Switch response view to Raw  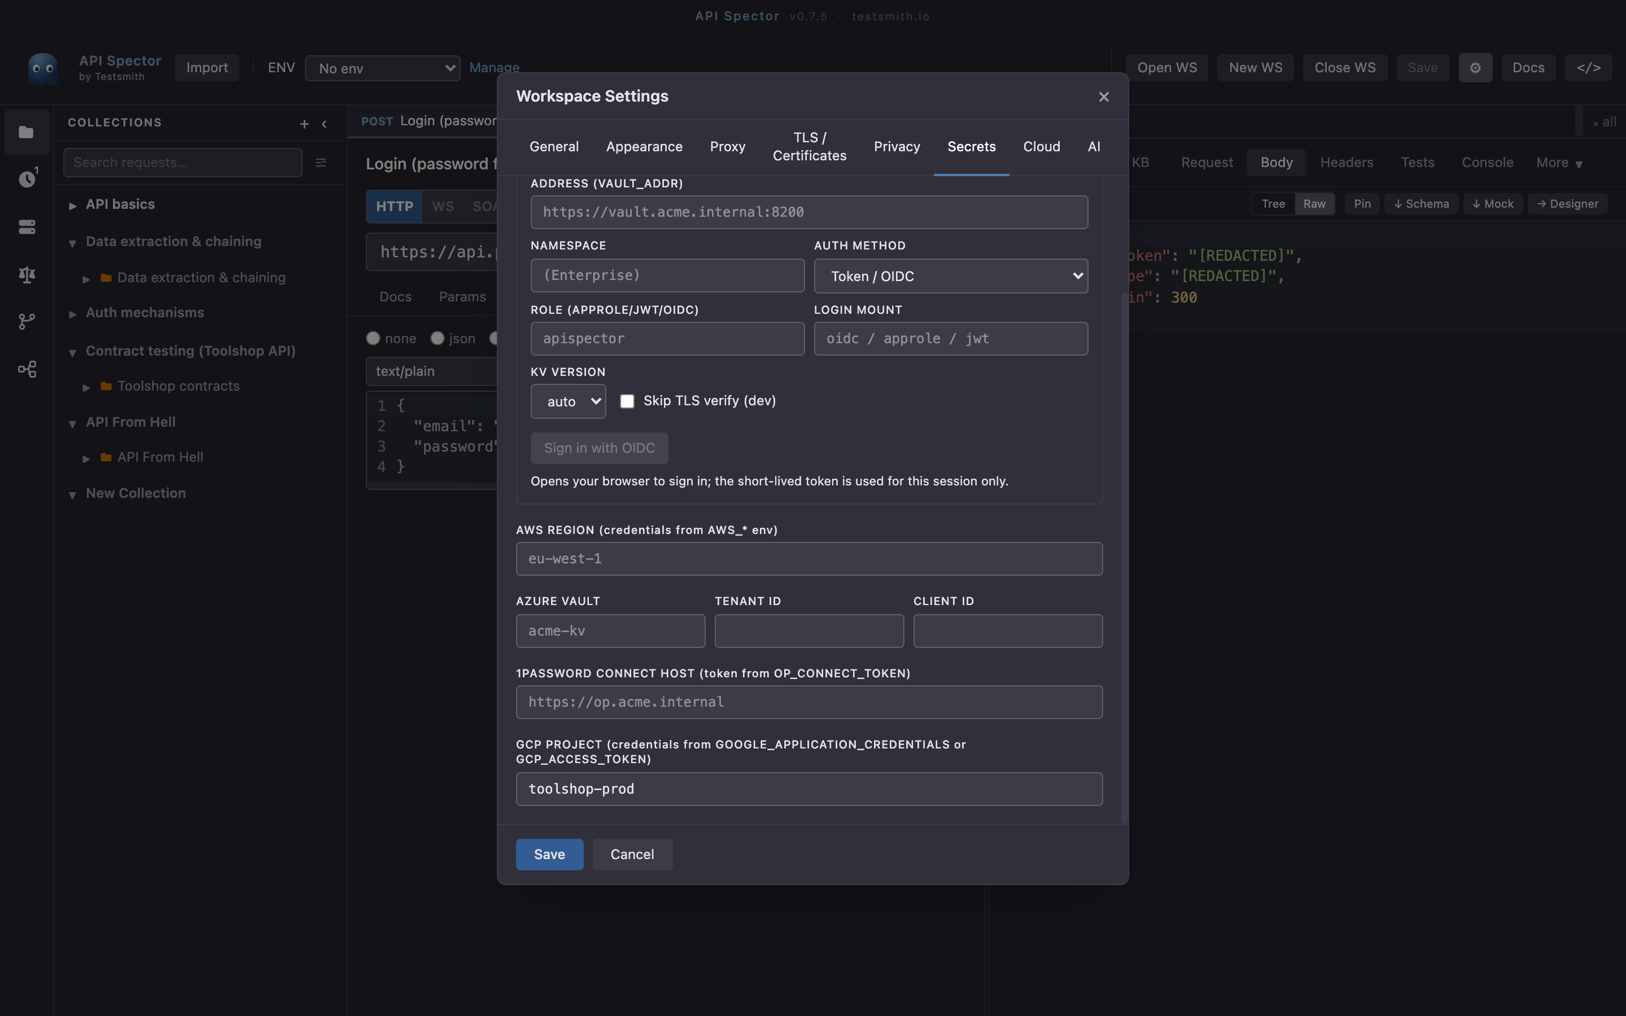(1314, 204)
